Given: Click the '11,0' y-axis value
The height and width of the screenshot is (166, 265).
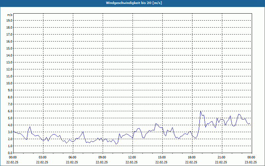Looking at the screenshot, I should pyautogui.click(x=9, y=76).
